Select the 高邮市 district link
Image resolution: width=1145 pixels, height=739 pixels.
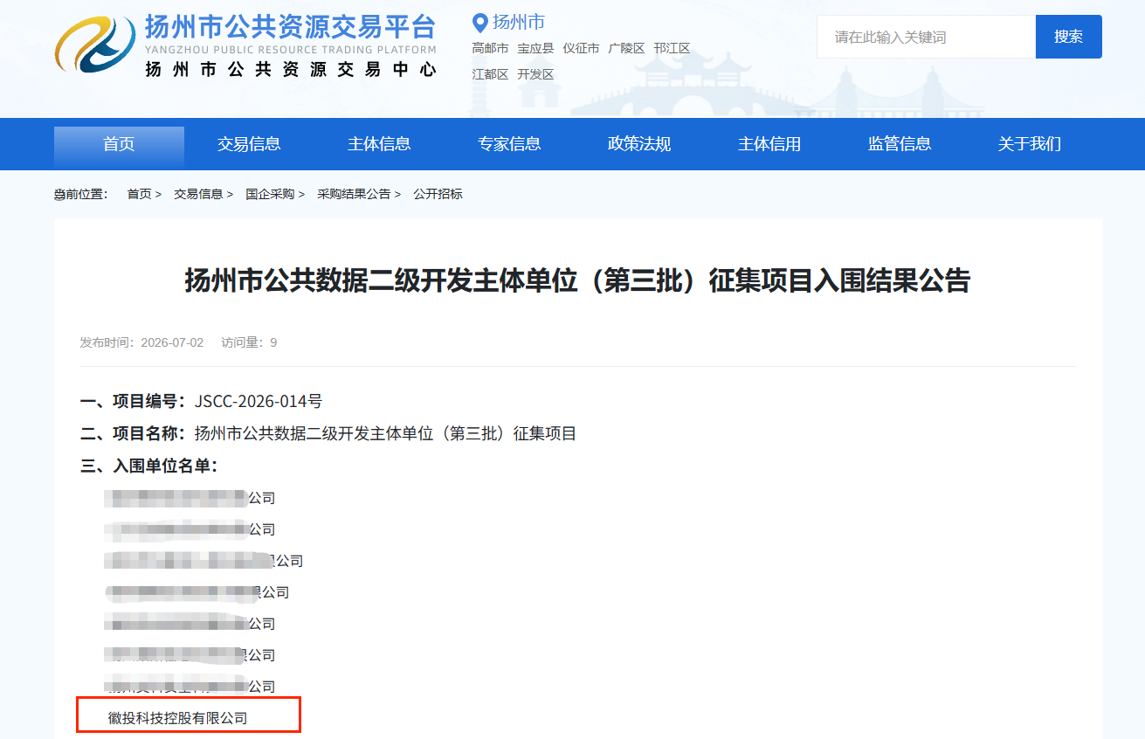tap(490, 49)
